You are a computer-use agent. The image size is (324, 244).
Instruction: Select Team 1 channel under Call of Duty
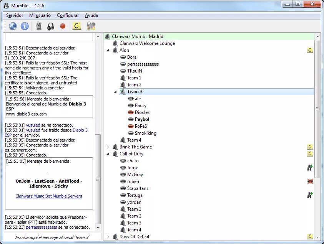pyautogui.click(x=134, y=209)
